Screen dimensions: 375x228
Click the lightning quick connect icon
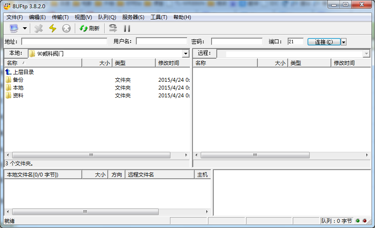tap(53, 29)
